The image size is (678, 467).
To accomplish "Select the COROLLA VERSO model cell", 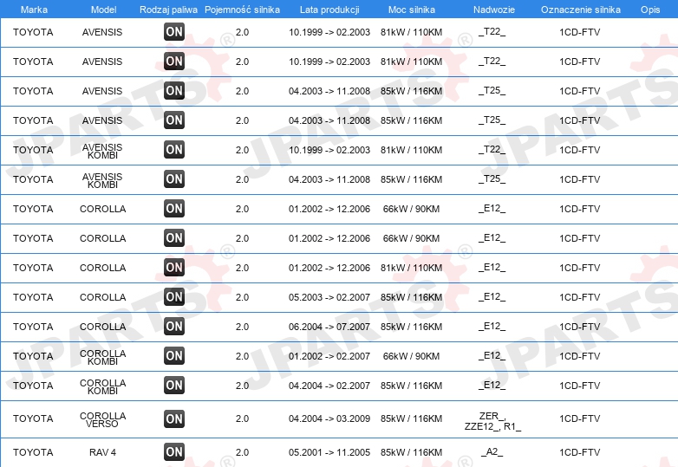I will 102,419.
